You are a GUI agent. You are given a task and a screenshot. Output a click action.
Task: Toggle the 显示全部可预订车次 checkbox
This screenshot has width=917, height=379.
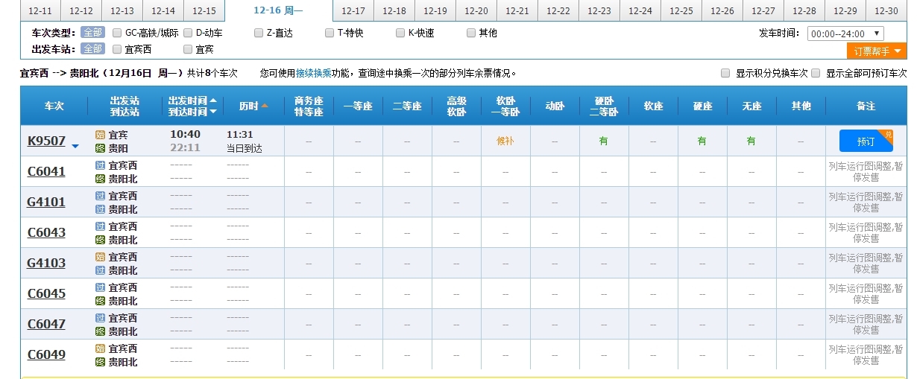(x=816, y=73)
